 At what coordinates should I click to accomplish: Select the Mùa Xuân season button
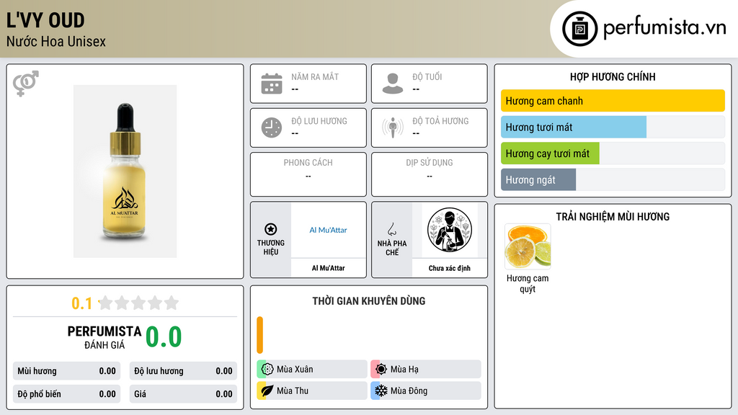(x=312, y=369)
